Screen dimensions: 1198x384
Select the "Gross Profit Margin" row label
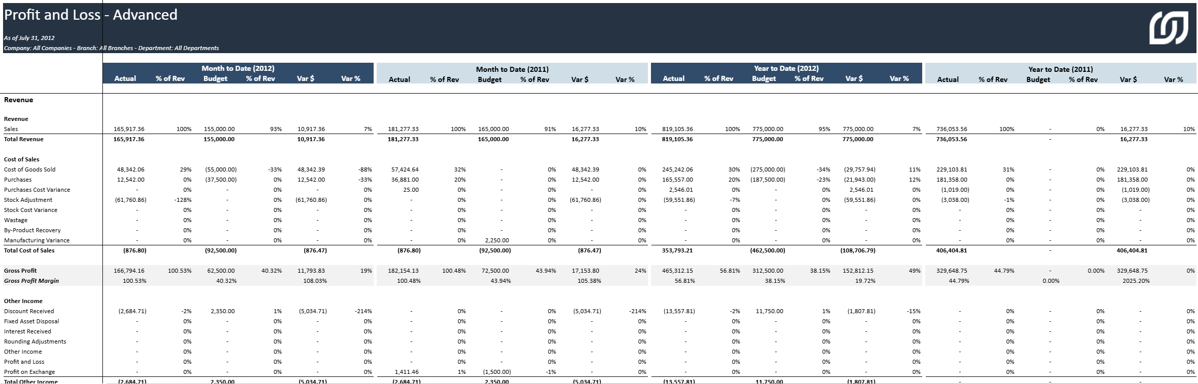coord(31,281)
